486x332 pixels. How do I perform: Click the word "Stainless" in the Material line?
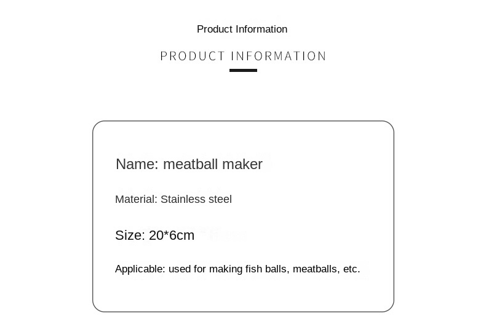[x=183, y=199]
